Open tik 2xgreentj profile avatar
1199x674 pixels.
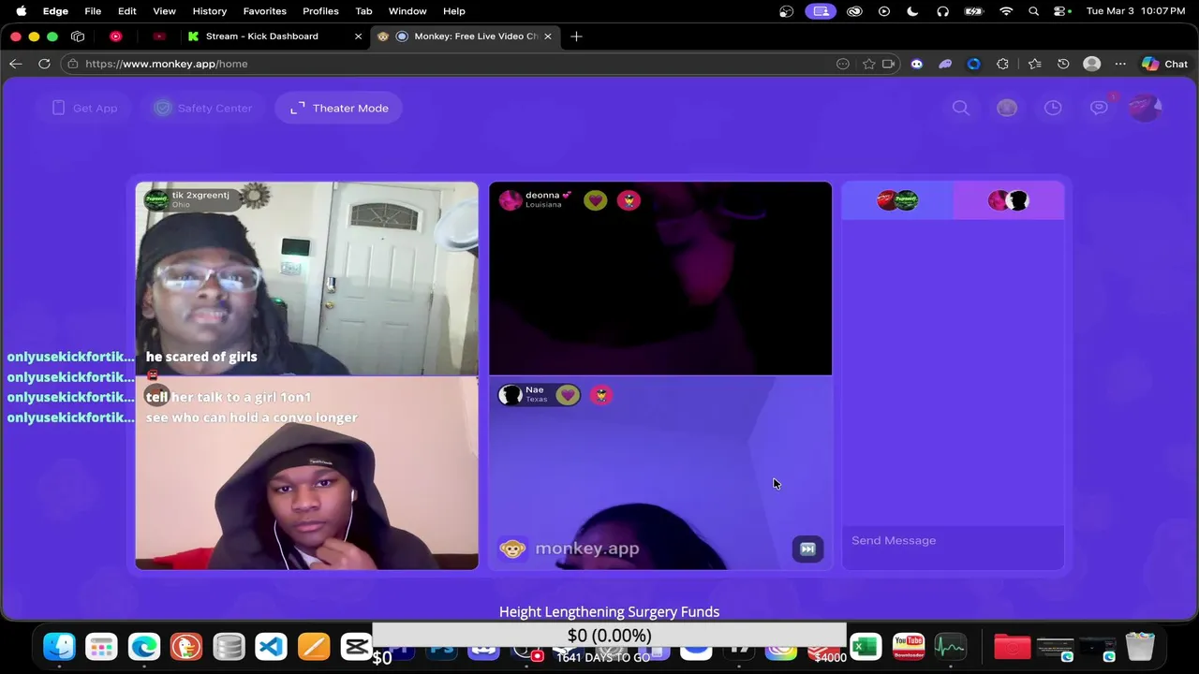pos(156,200)
